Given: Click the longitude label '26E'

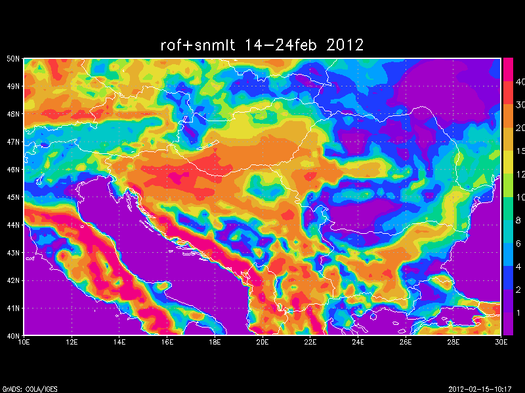Looking at the screenshot, I should click(x=406, y=342).
